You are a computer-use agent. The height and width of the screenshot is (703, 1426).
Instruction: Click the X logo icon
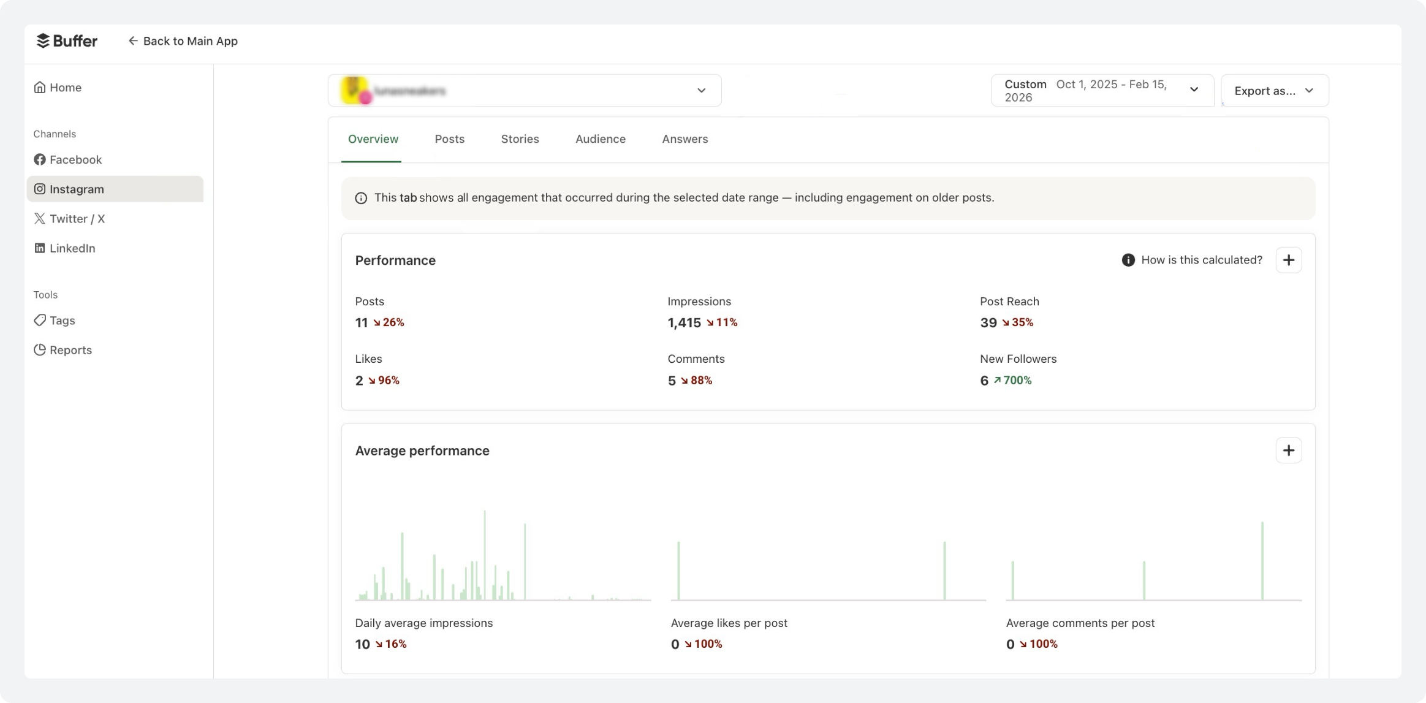[40, 219]
